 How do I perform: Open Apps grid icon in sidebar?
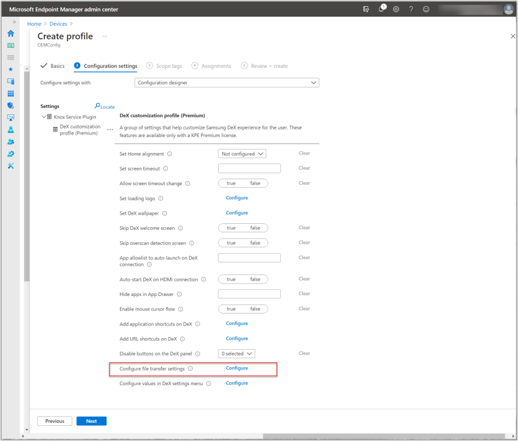pos(10,94)
